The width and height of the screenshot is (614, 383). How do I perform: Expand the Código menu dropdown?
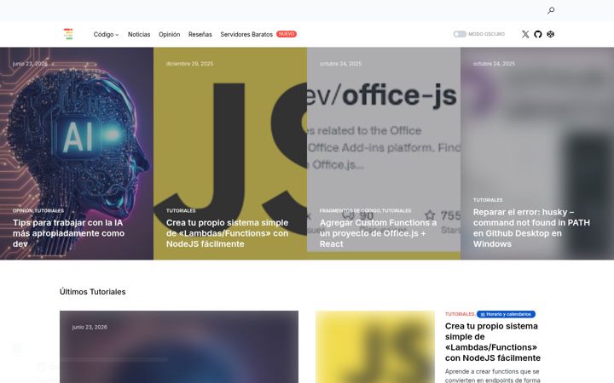[106, 34]
